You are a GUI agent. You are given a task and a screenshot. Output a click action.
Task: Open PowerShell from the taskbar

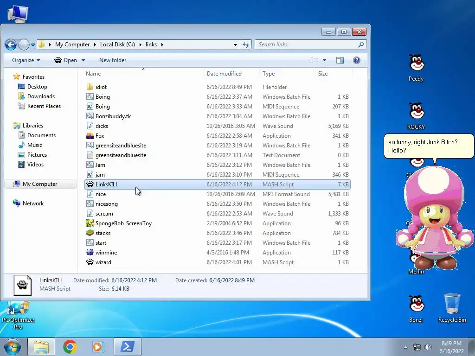click(127, 347)
